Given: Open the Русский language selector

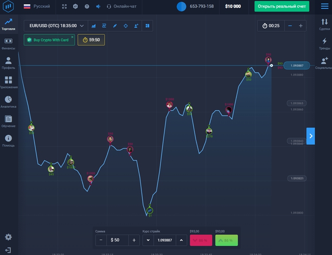Looking at the screenshot, I should click(x=37, y=7).
